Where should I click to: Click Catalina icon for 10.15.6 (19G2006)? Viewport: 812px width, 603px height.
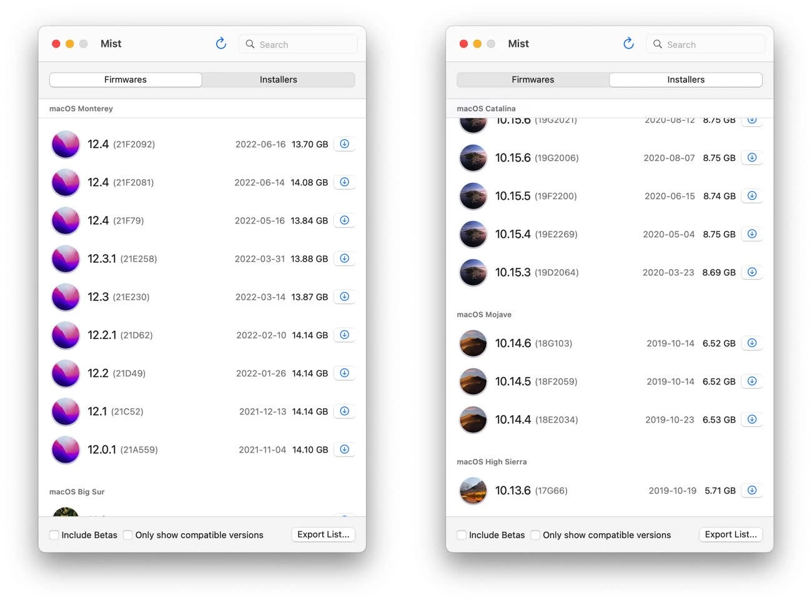tap(473, 157)
